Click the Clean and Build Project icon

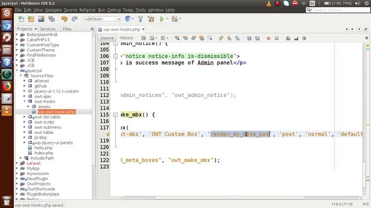pos(151,19)
